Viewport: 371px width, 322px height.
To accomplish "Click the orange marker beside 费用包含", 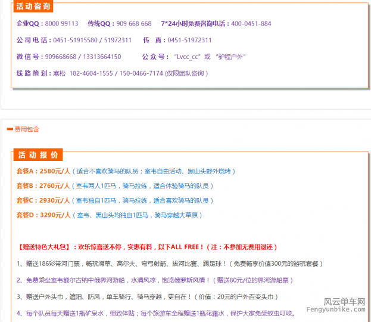I will point(10,128).
